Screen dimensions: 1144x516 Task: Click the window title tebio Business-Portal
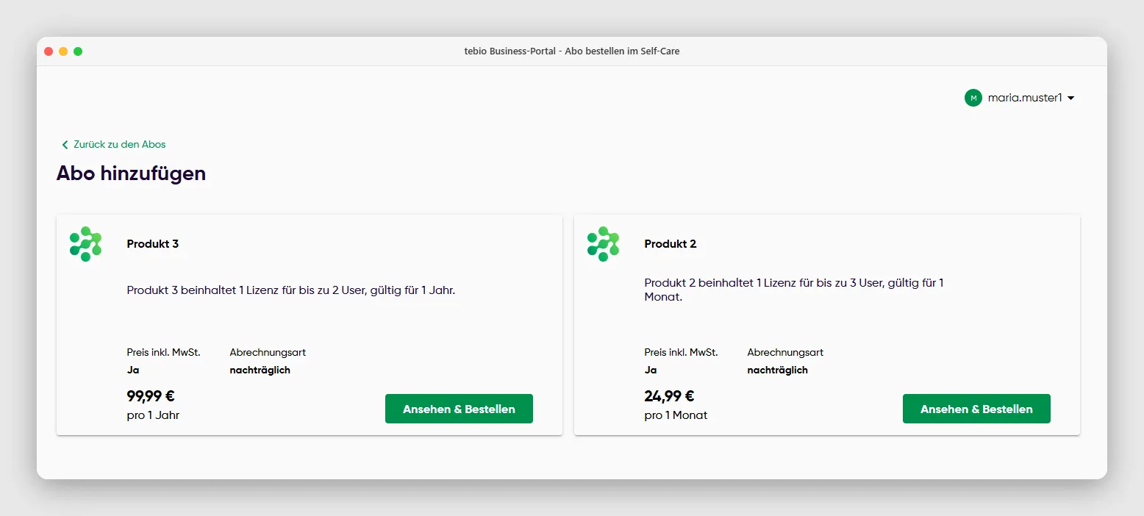[572, 51]
